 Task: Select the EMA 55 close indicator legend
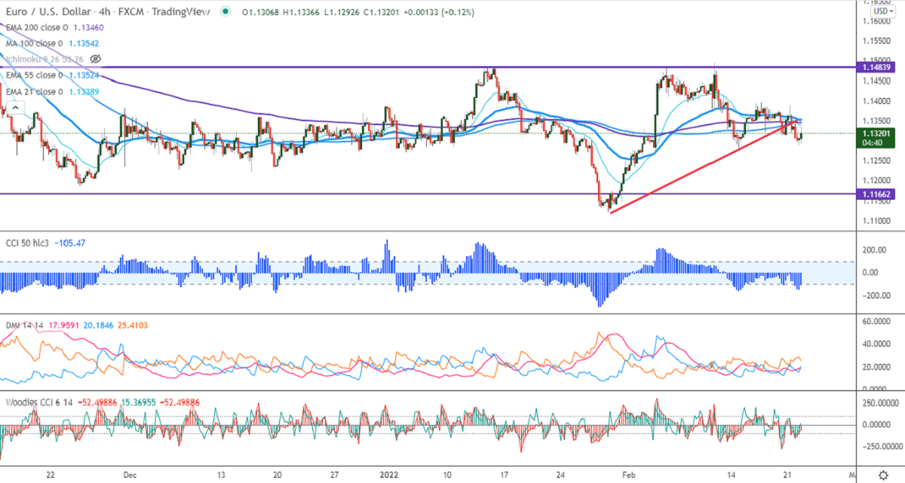pyautogui.click(x=35, y=75)
